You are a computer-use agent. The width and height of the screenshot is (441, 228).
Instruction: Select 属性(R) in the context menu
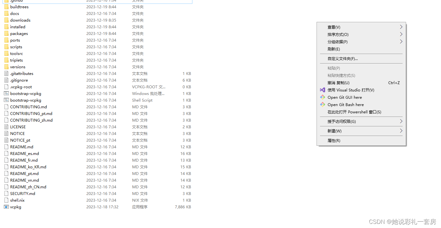[334, 140]
